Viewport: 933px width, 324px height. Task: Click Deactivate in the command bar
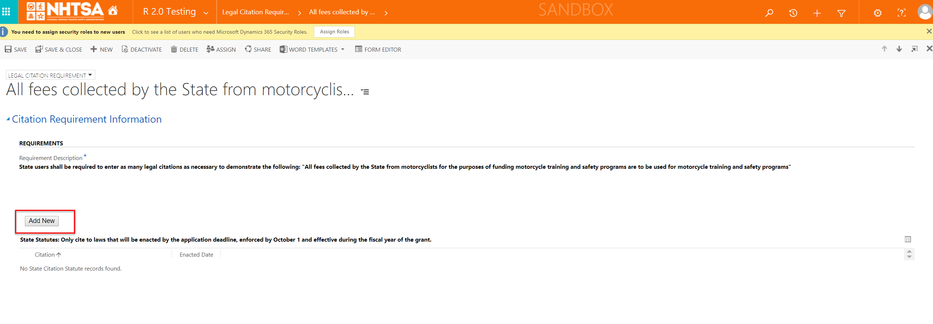coord(142,49)
